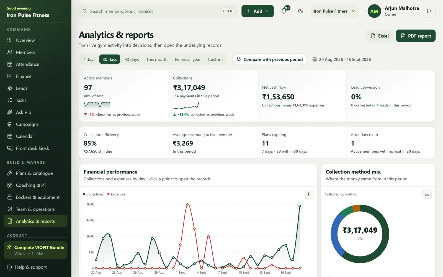Open Complete VIOFIT Bundle banner
Image resolution: width=443 pixels, height=277 pixels.
pyautogui.click(x=35, y=250)
